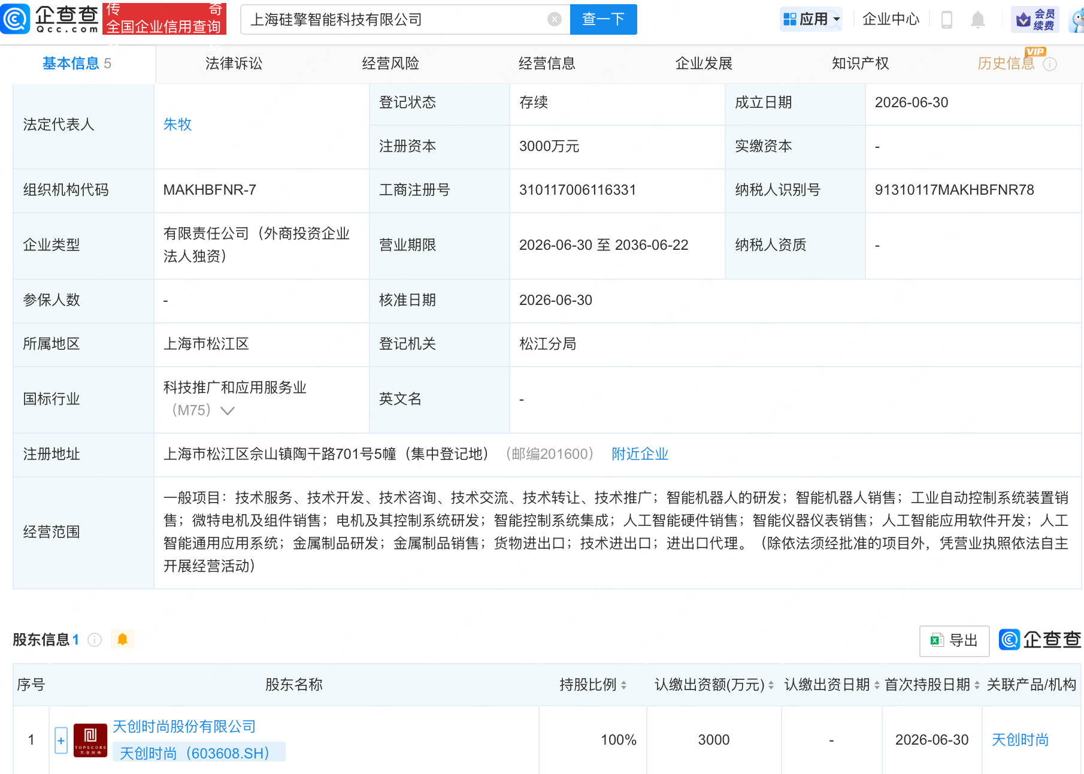Open 企业中心 link
This screenshot has width=1084, height=774.
coord(891,20)
